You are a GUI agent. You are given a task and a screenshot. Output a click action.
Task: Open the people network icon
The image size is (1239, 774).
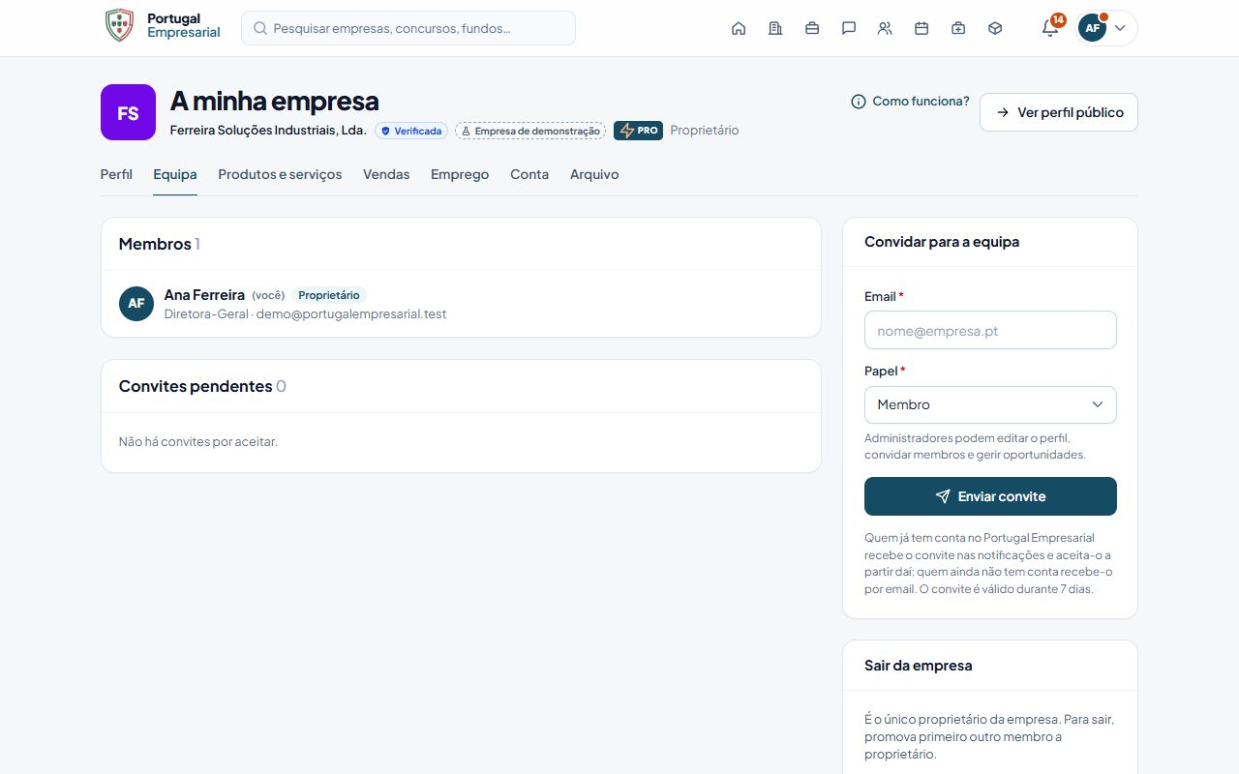pos(885,28)
